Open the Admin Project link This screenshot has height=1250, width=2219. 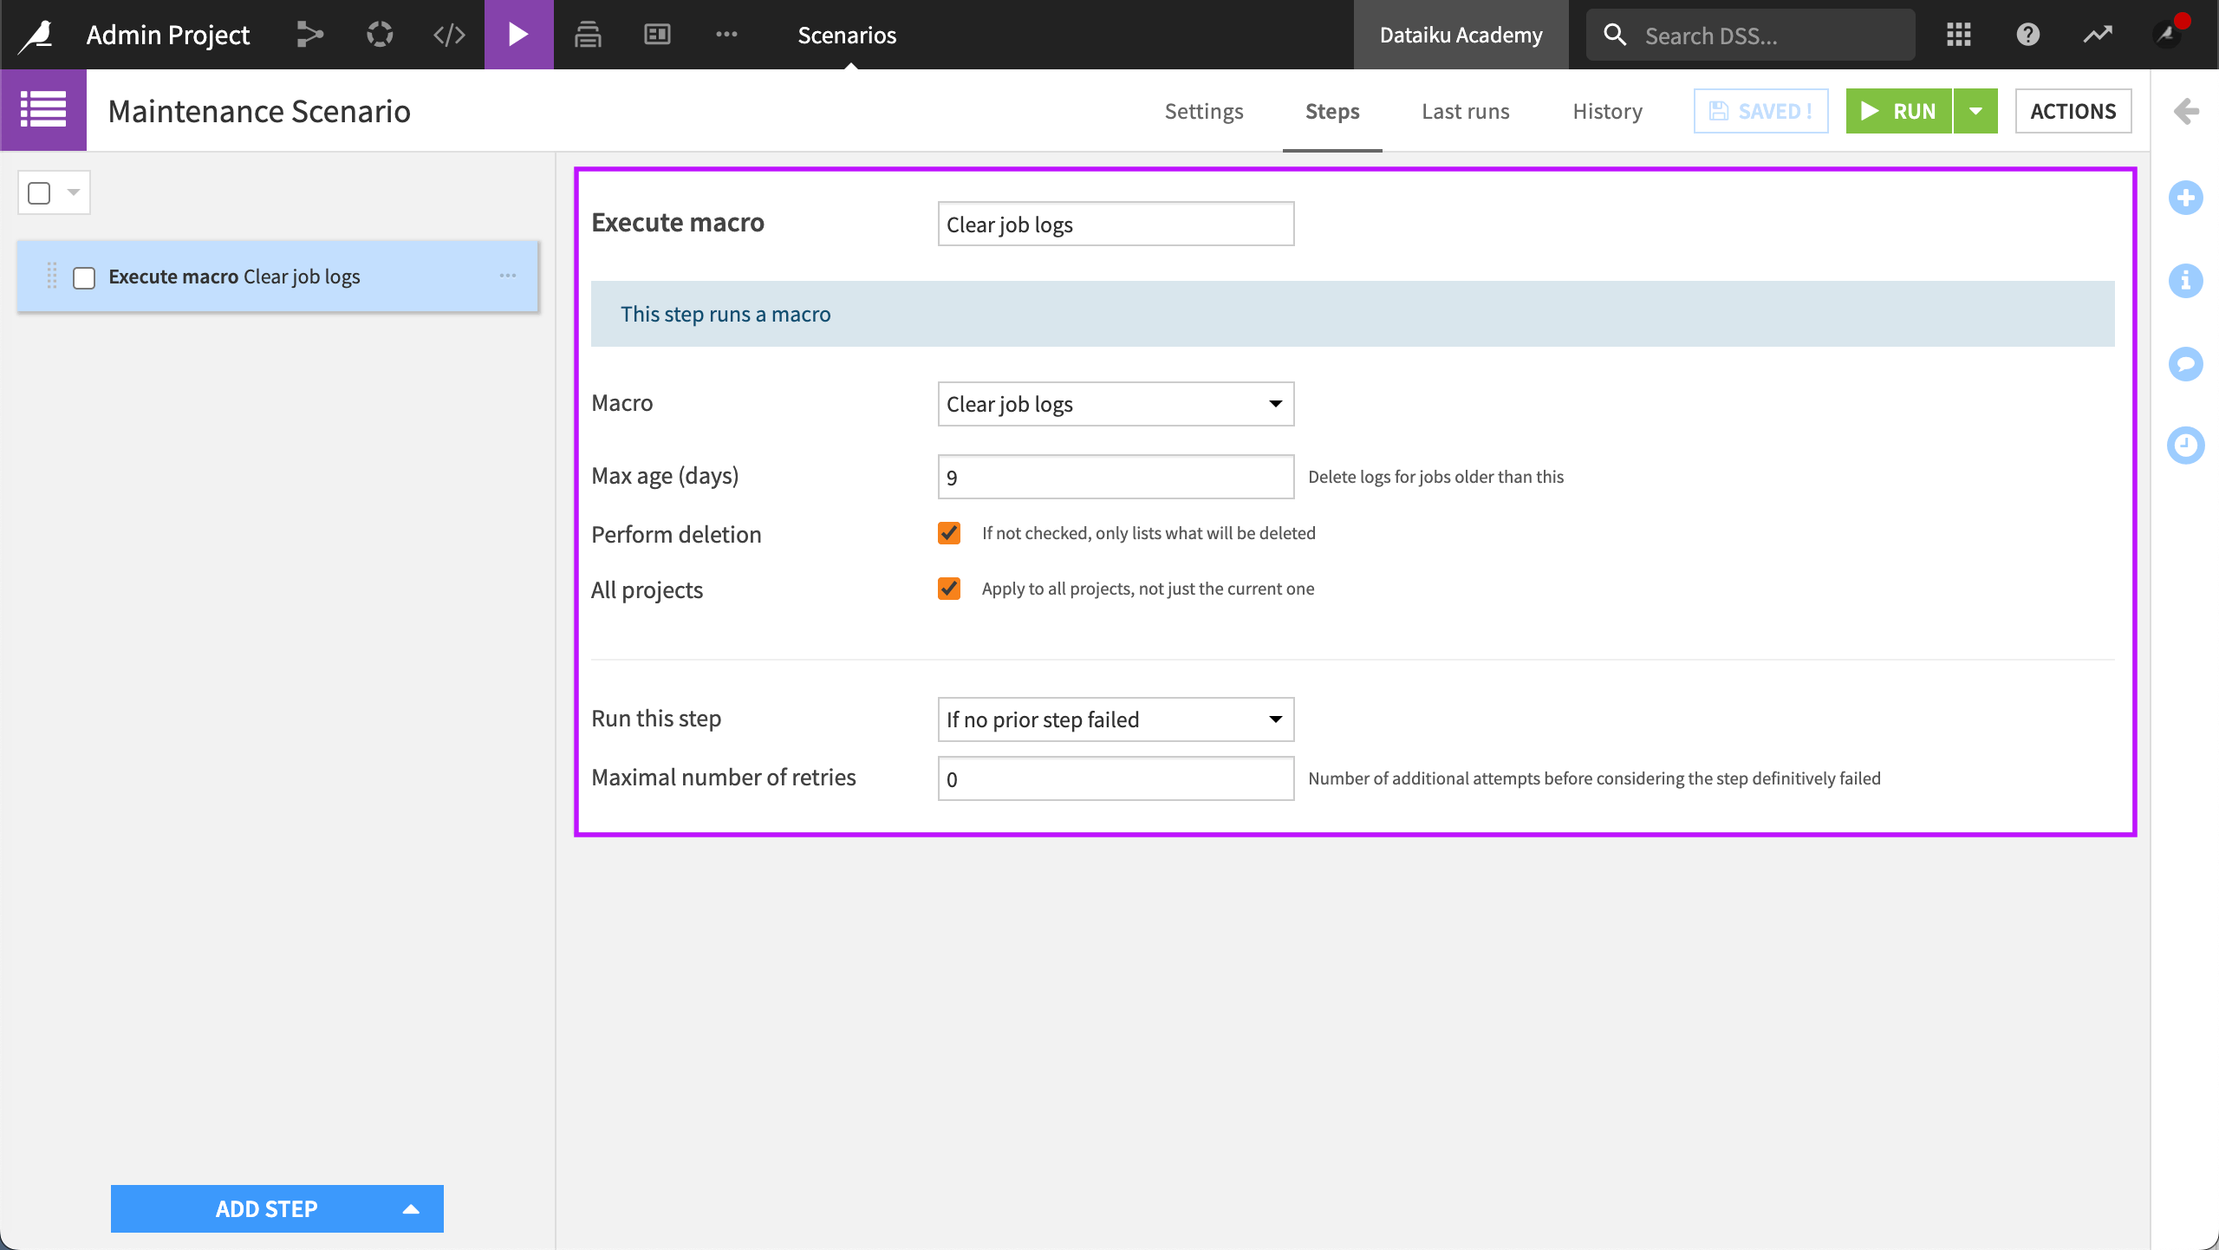pos(168,35)
